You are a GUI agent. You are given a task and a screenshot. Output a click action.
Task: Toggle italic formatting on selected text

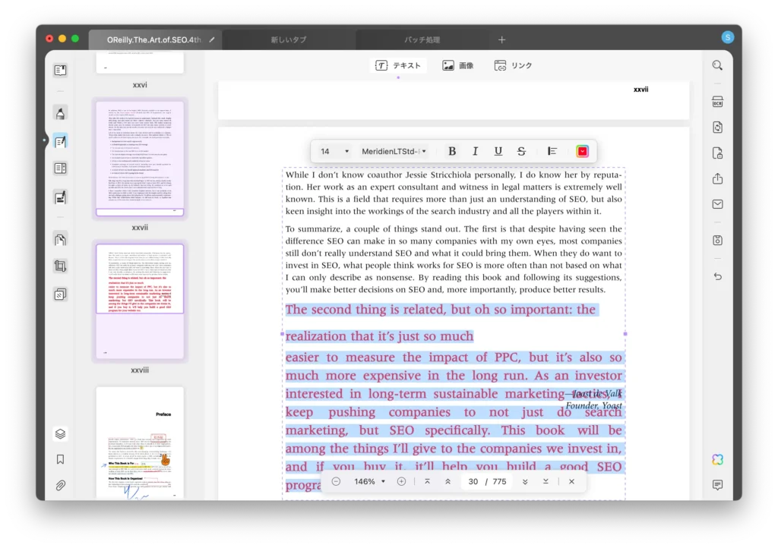[475, 152]
